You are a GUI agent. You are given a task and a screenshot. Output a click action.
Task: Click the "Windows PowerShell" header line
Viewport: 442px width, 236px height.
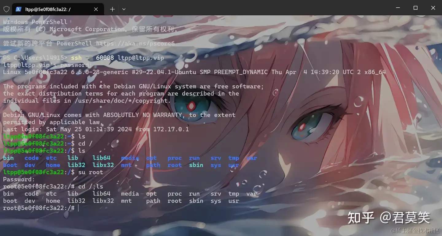pos(35,22)
